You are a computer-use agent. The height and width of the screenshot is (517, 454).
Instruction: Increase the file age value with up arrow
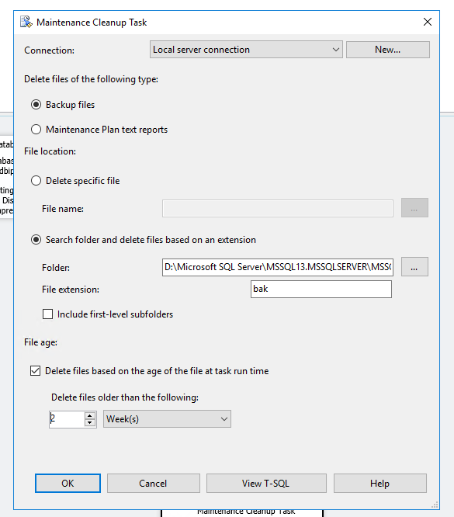coord(90,415)
